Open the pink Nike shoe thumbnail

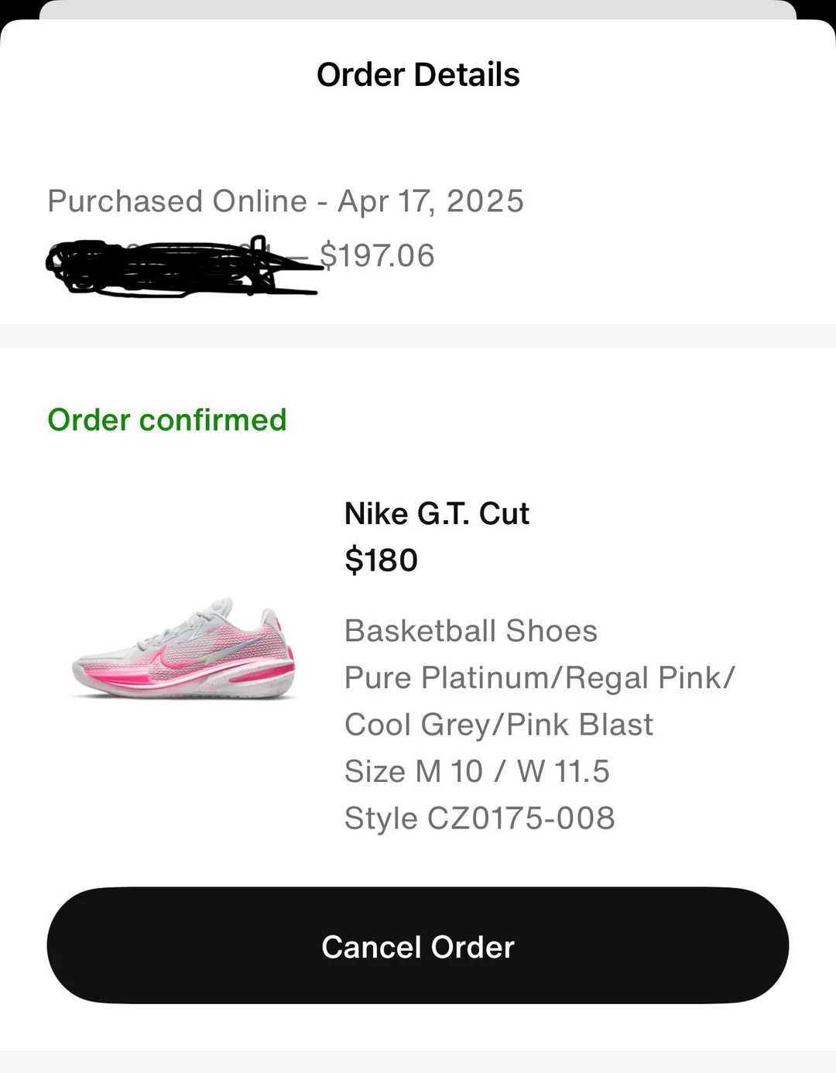click(184, 649)
